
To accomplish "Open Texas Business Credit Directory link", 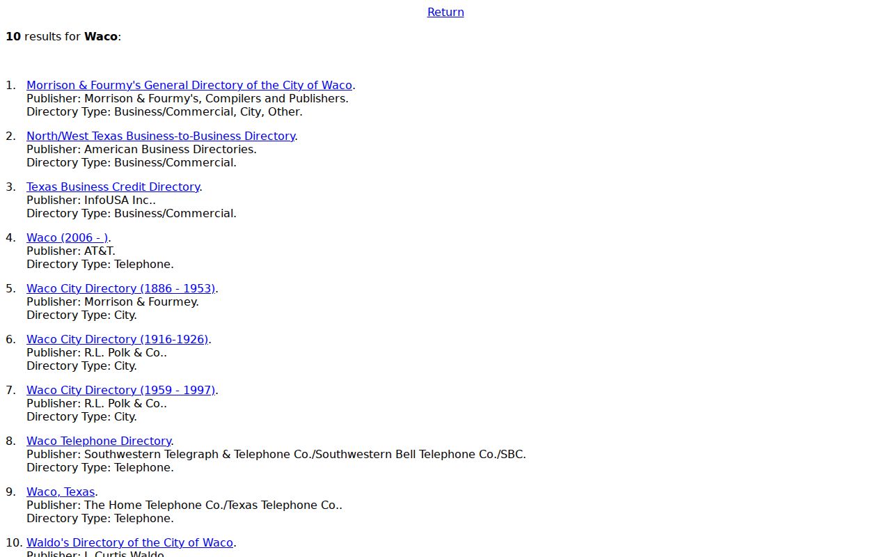I will (113, 187).
